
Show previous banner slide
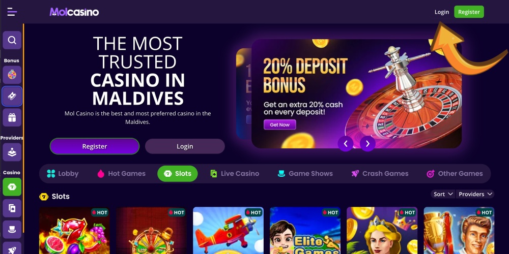(346, 144)
